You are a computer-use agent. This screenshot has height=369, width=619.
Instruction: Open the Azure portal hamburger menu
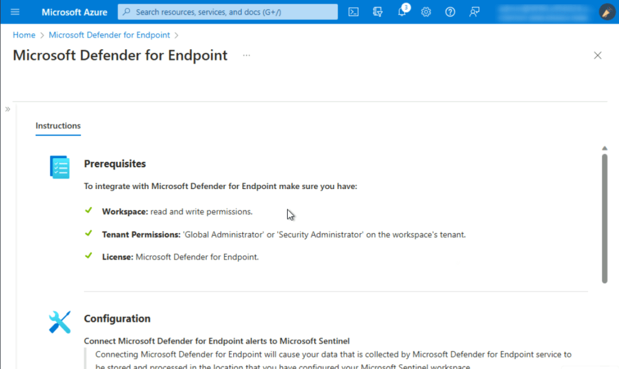pos(15,12)
